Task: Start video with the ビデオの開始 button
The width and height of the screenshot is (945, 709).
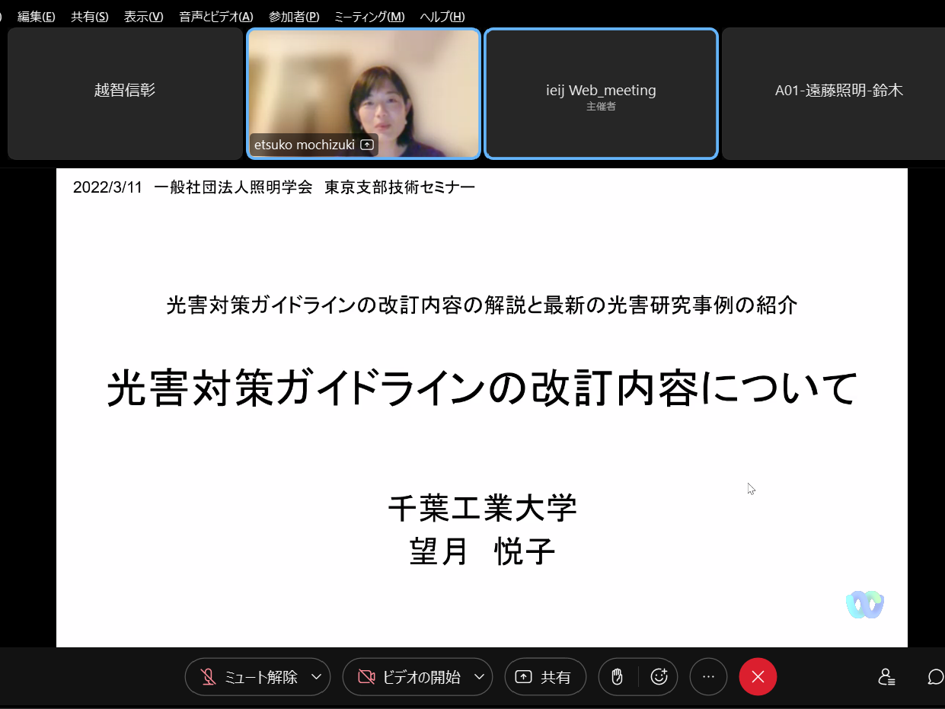Action: click(x=408, y=677)
